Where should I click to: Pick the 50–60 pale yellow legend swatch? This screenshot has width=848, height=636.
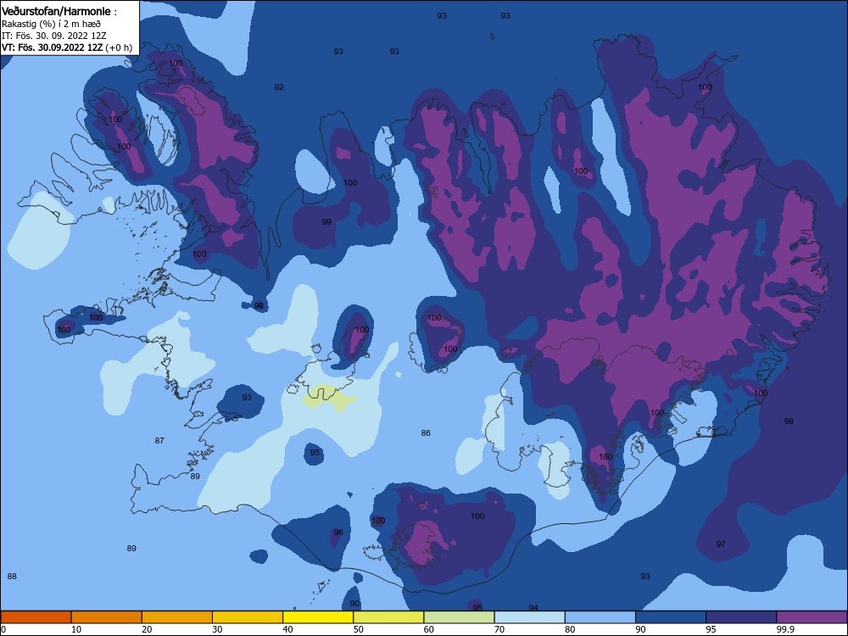[388, 617]
